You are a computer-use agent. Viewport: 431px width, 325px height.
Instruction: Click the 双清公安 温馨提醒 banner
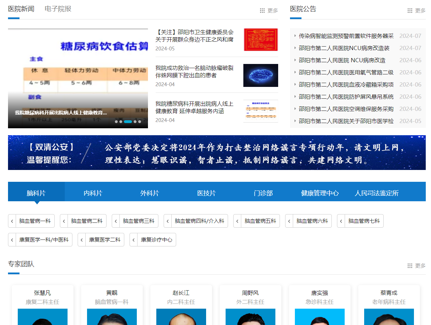(x=217, y=153)
